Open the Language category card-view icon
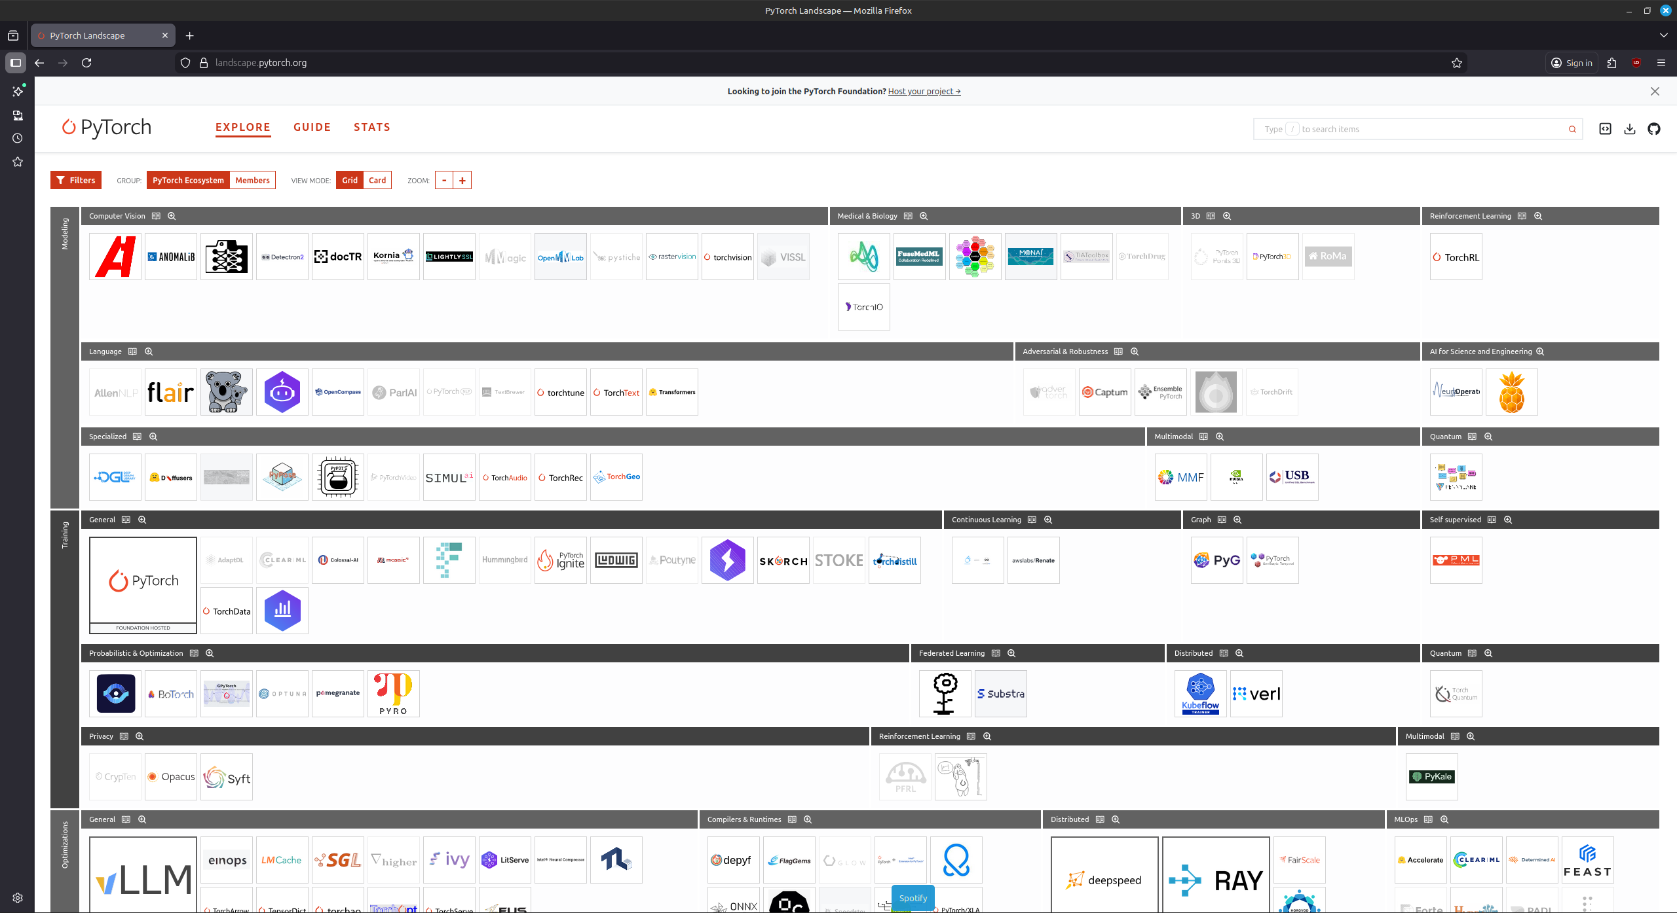The width and height of the screenshot is (1677, 913). click(132, 351)
